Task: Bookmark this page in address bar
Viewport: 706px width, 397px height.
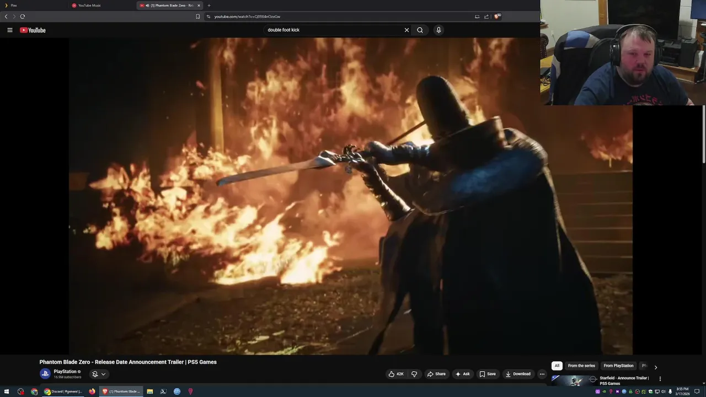Action: point(198,17)
